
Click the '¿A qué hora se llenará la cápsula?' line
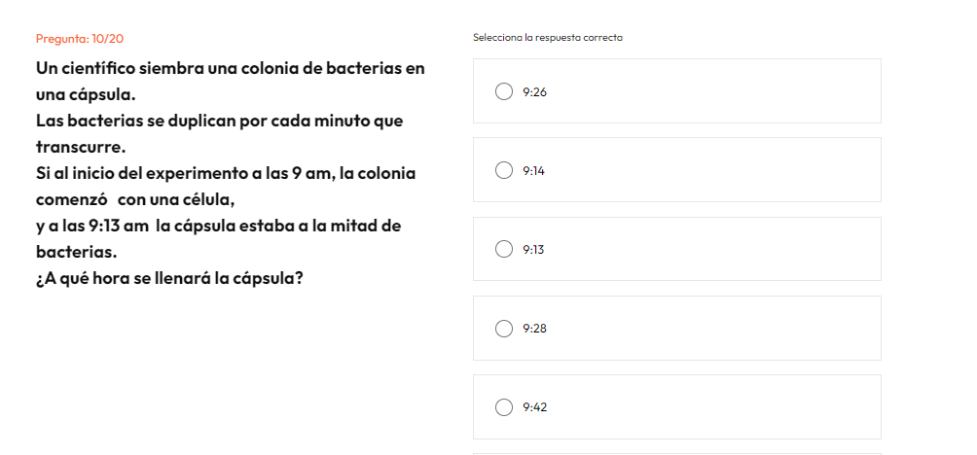coord(168,278)
